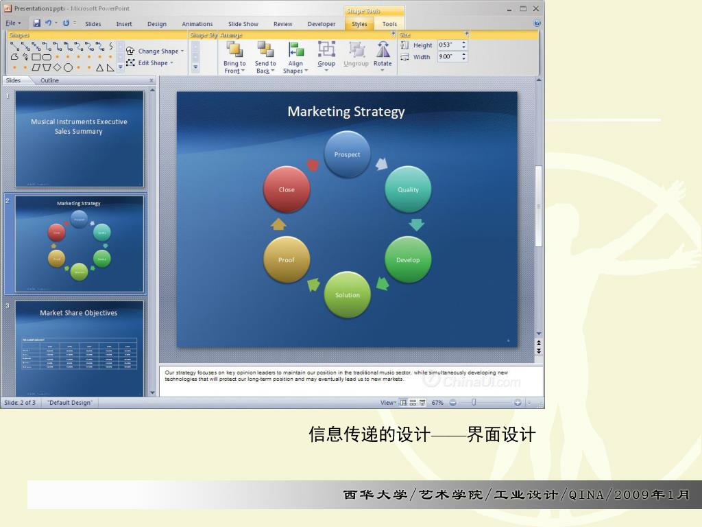
Task: Click the Undo arrow icon
Action: coord(49,23)
